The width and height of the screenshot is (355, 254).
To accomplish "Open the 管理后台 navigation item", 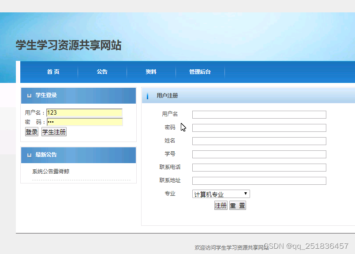I will coord(200,72).
